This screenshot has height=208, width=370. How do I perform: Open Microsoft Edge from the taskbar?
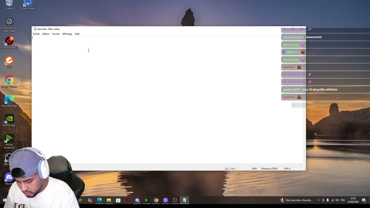[99, 200]
